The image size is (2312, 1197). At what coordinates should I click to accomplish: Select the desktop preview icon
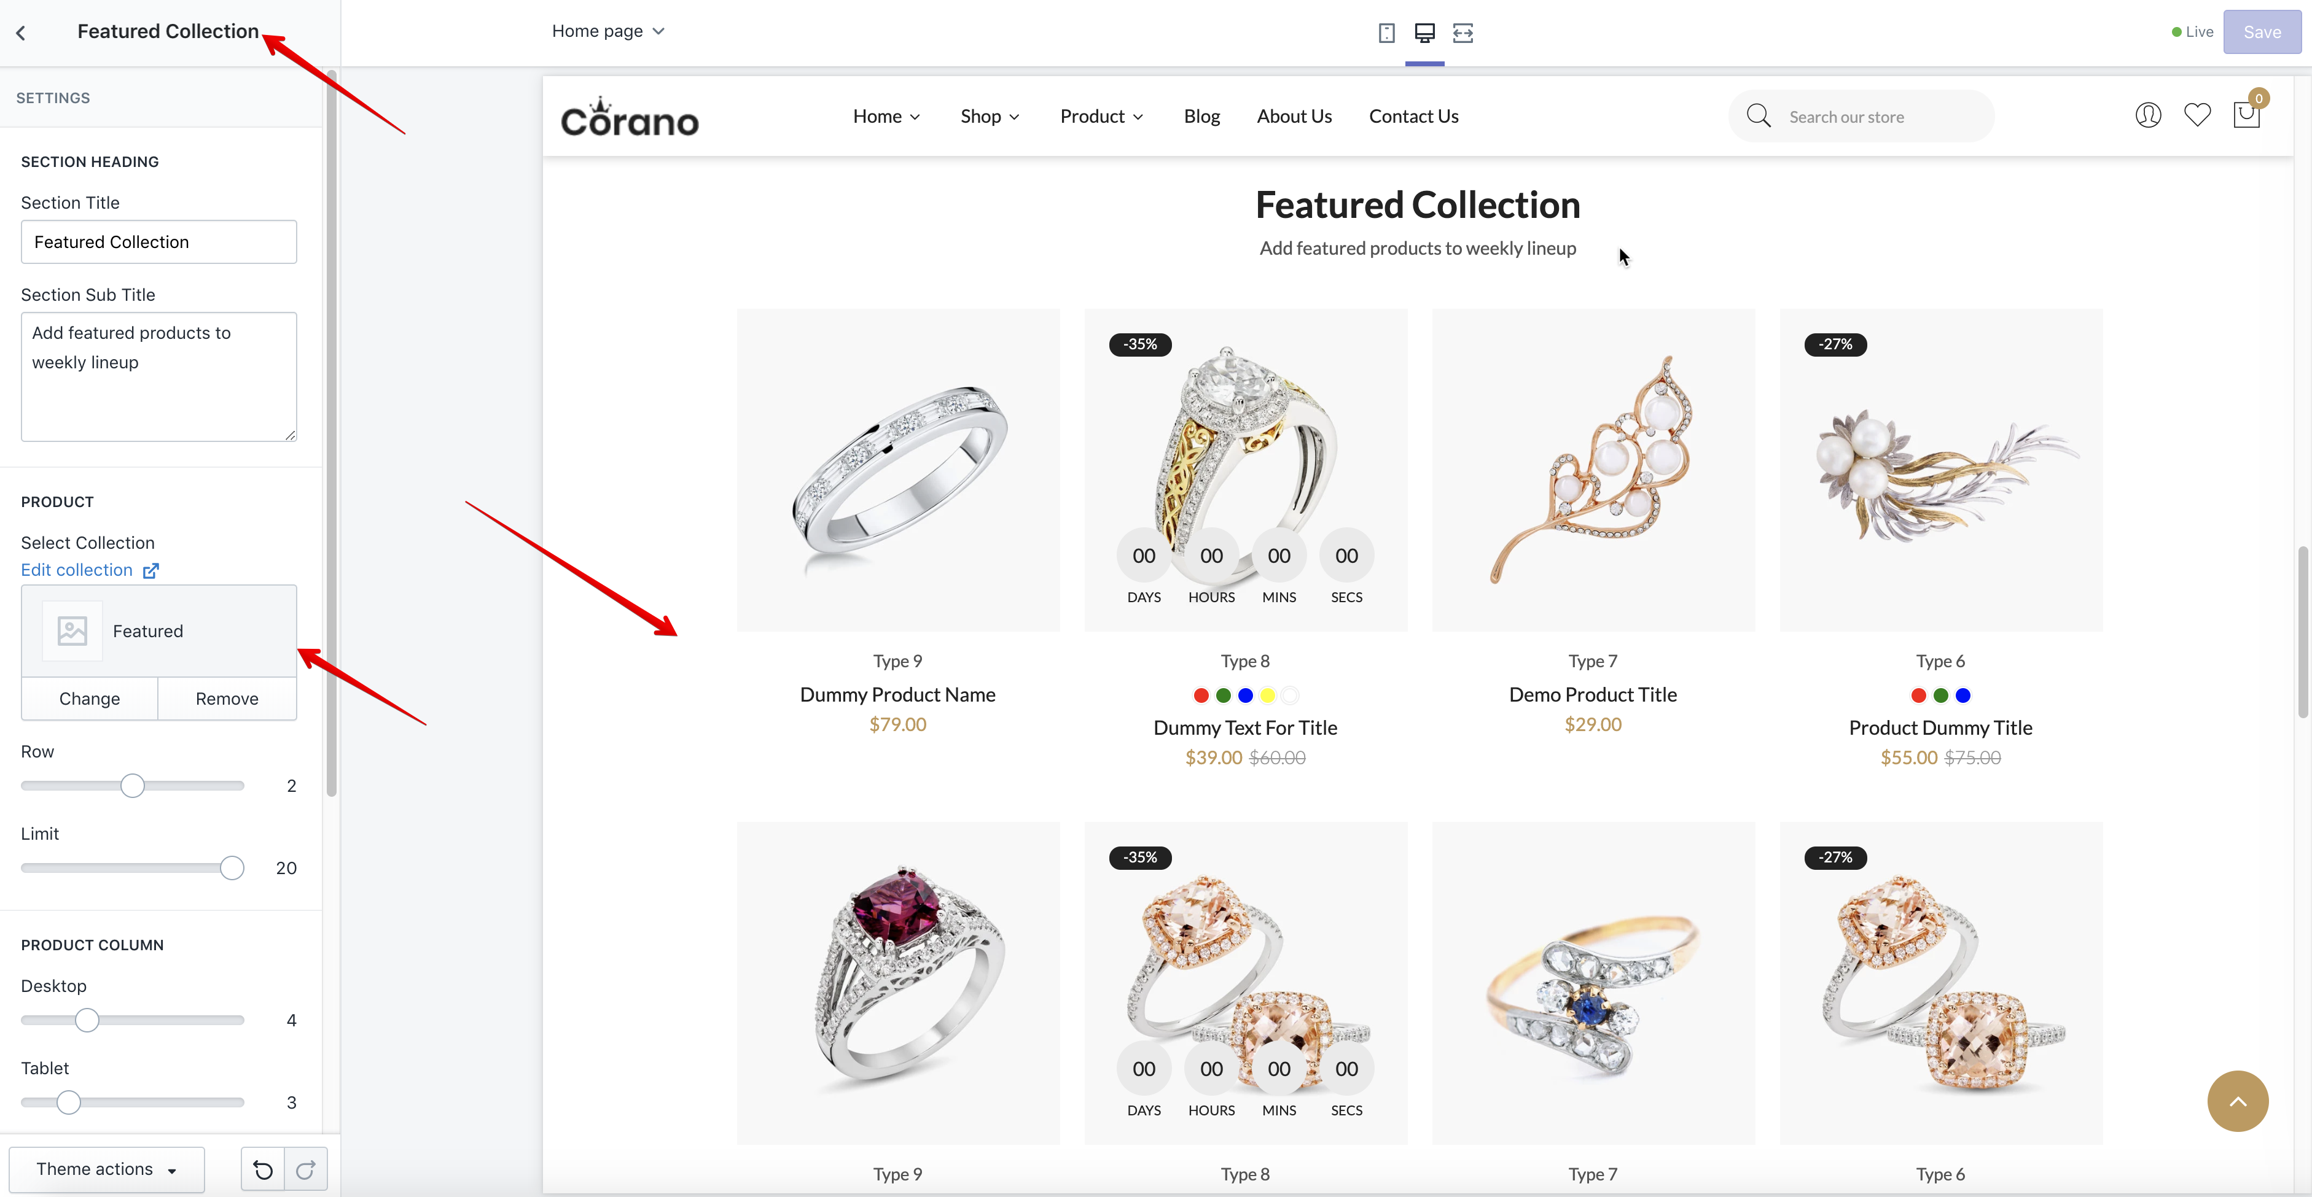pyautogui.click(x=1424, y=33)
